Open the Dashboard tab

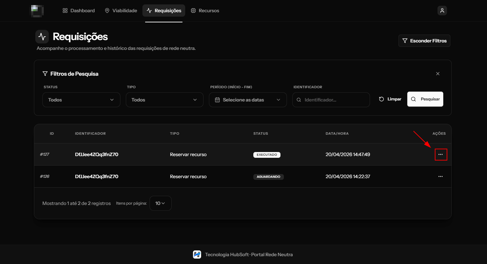[x=79, y=11]
